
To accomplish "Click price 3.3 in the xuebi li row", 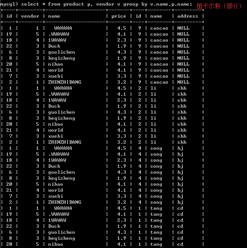I will pyautogui.click(x=122, y=136).
